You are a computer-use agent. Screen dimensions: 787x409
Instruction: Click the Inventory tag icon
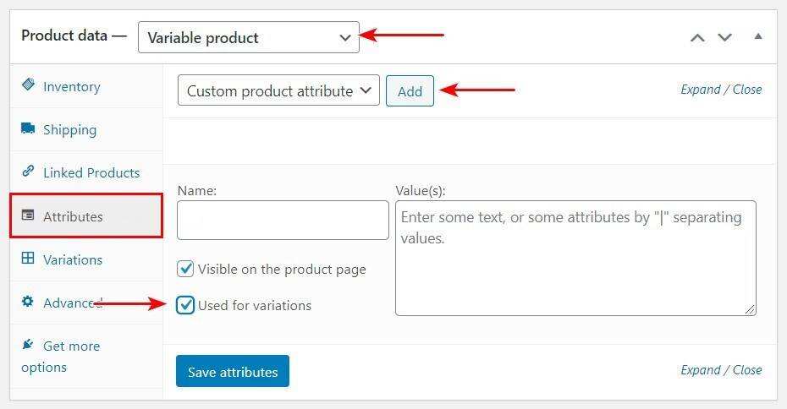click(28, 85)
